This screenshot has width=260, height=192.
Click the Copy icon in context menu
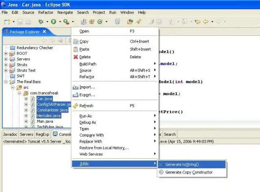[76, 41]
